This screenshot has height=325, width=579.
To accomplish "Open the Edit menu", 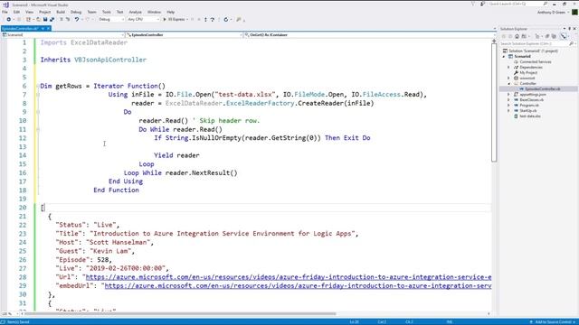I will [x=16, y=12].
